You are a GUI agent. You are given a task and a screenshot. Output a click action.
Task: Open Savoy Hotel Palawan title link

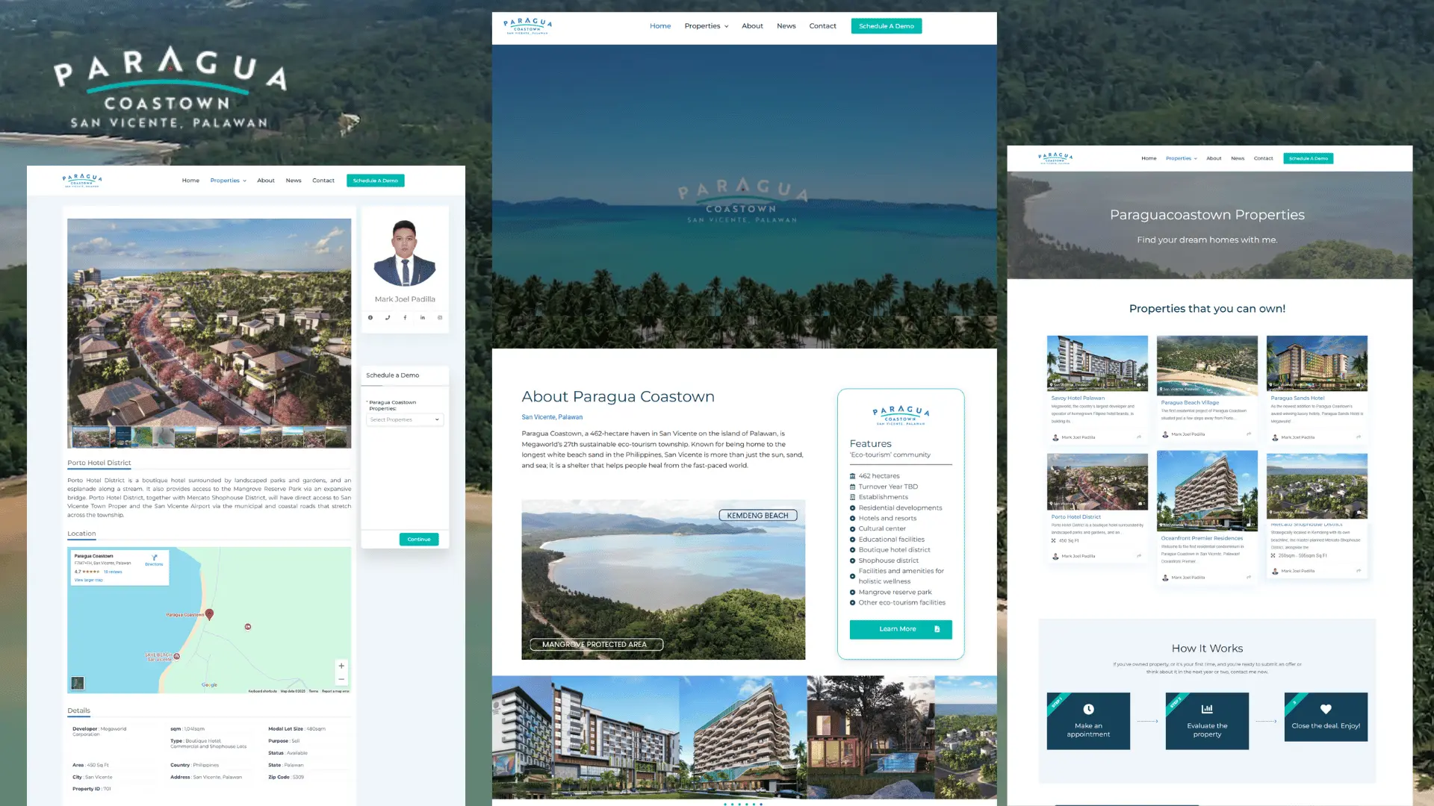(1078, 398)
